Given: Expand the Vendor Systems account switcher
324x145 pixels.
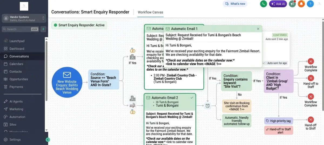Looking at the screenshot, I should coord(24,18).
